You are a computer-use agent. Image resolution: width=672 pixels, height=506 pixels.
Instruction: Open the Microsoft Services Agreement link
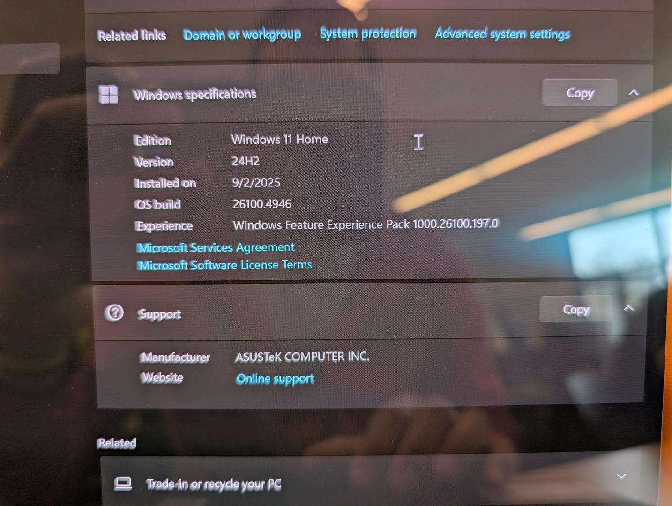point(216,247)
